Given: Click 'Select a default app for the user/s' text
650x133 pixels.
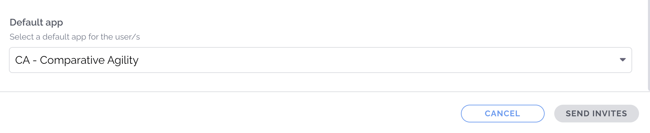Looking at the screenshot, I should coord(75,37).
